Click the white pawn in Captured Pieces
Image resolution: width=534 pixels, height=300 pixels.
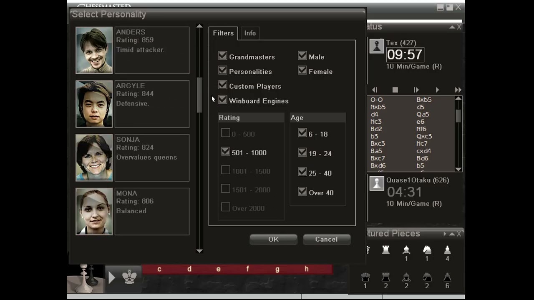click(447, 249)
